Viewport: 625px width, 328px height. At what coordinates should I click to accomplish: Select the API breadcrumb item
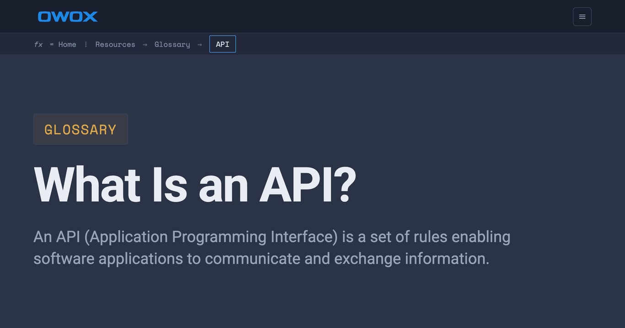[x=223, y=44]
